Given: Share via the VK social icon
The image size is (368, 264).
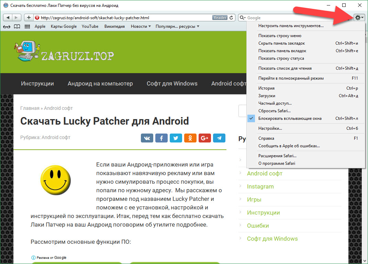Looking at the screenshot, I should pos(147,138).
